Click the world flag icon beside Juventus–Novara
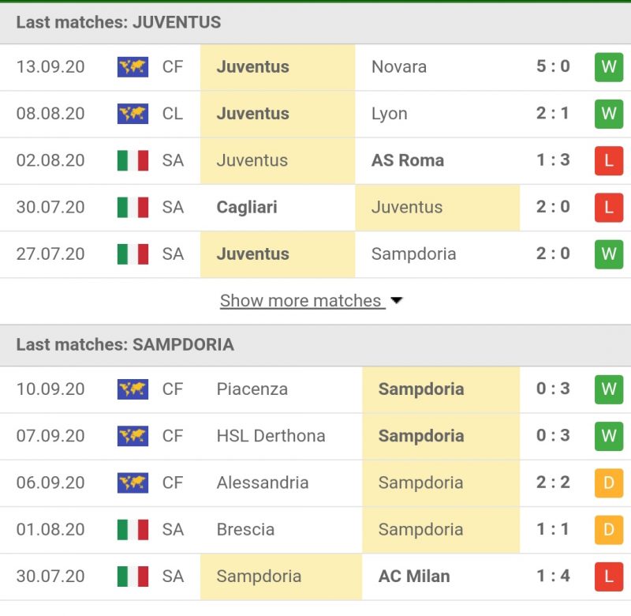Image resolution: width=631 pixels, height=616 pixels. click(x=133, y=67)
